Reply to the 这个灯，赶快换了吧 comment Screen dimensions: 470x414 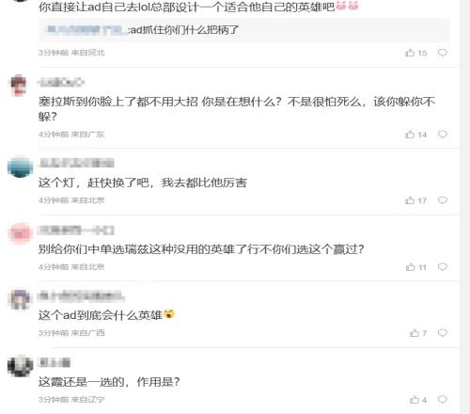pyautogui.click(x=443, y=200)
